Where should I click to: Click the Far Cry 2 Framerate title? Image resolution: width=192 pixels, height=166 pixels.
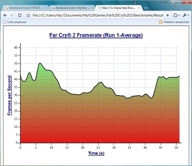[x=96, y=35]
